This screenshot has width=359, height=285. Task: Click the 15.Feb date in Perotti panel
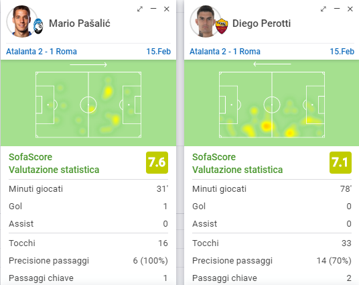tap(342, 52)
